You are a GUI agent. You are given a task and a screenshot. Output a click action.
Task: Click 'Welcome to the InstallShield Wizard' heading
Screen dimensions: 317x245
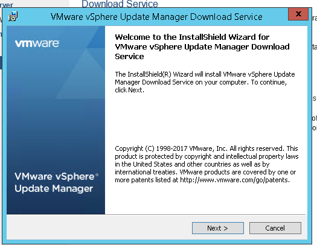(x=202, y=46)
